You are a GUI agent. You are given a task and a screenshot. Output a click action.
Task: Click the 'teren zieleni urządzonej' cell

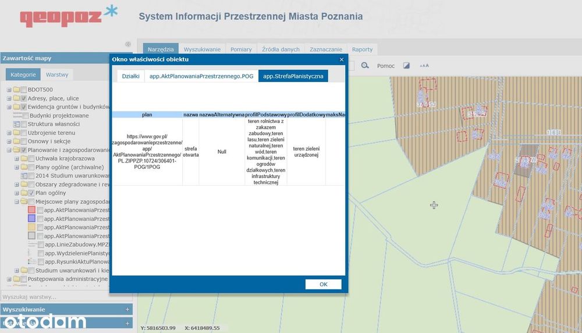coord(306,151)
